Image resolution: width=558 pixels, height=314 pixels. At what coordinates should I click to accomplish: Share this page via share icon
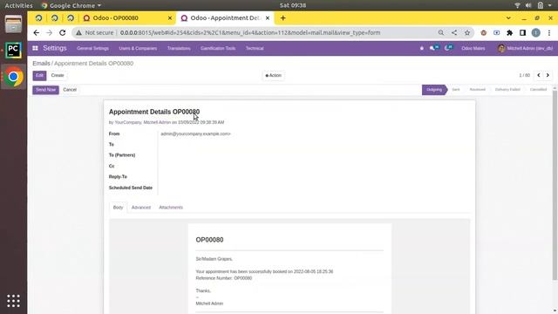click(x=454, y=33)
